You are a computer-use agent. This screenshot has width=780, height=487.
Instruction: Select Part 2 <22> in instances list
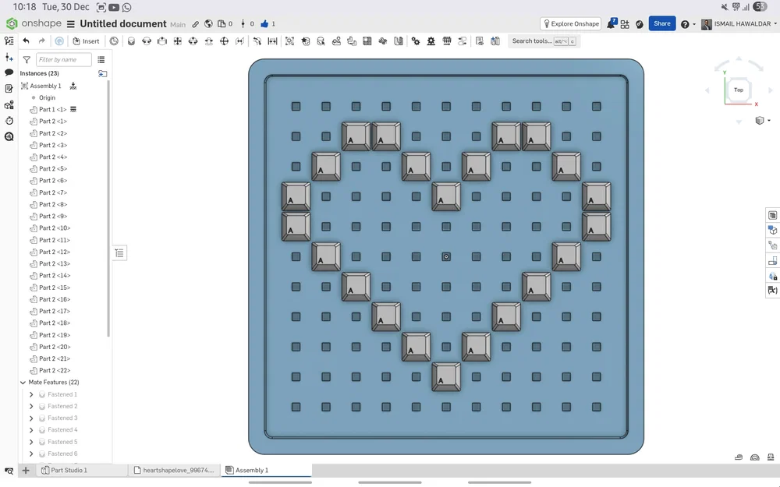[55, 371]
